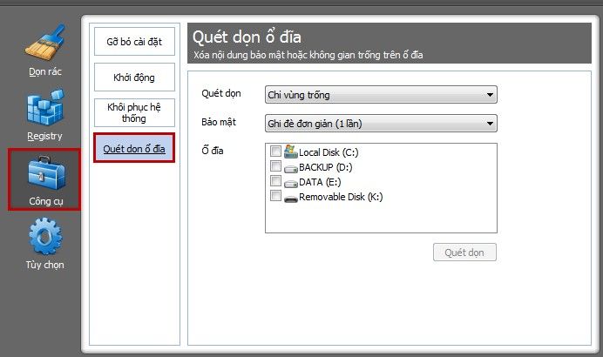Click the Local Disk (C:) drive icon
The height and width of the screenshot is (357, 603).
(291, 152)
